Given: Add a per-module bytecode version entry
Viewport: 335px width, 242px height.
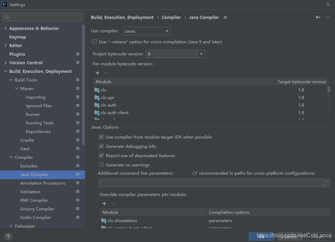Looking at the screenshot, I should click(97, 73).
